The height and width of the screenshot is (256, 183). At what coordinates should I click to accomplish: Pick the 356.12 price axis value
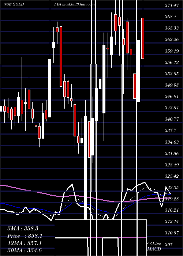[172, 63]
